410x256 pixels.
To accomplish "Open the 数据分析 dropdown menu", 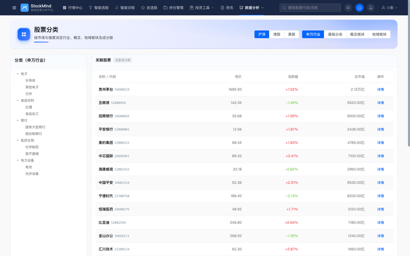I will coord(252,8).
